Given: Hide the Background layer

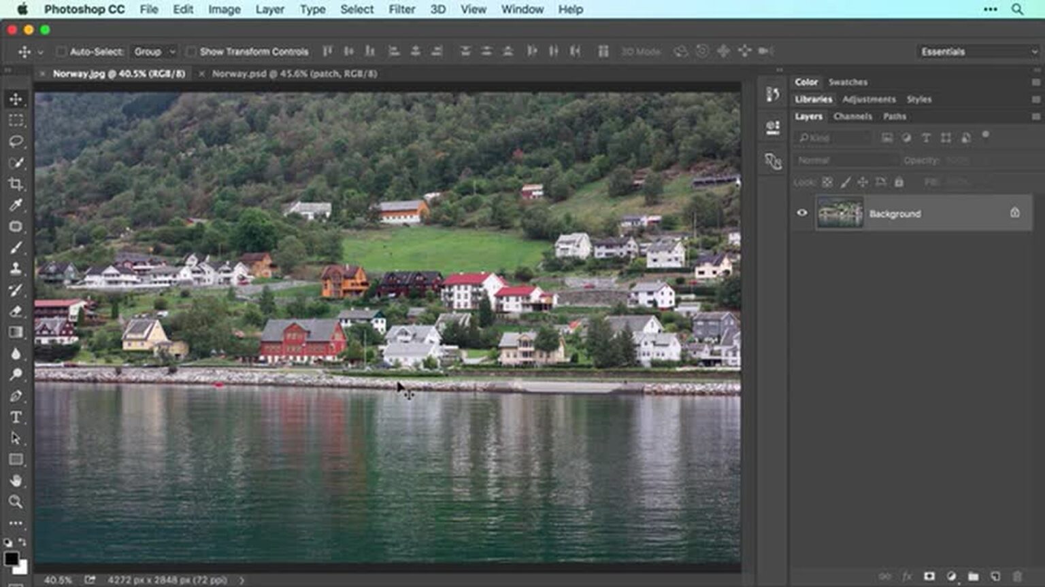Looking at the screenshot, I should tap(803, 213).
